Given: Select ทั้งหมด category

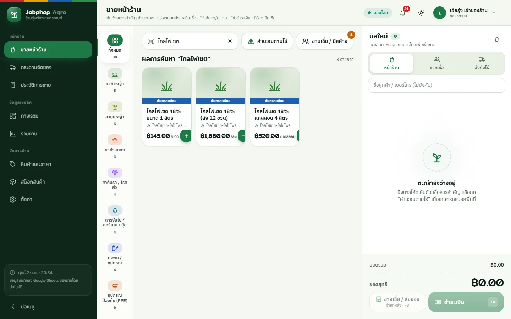Looking at the screenshot, I should 115,47.
